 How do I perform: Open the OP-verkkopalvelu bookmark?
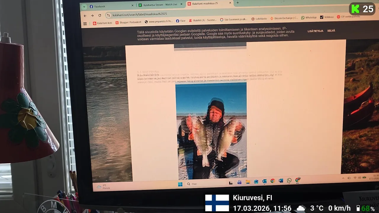coord(348,17)
